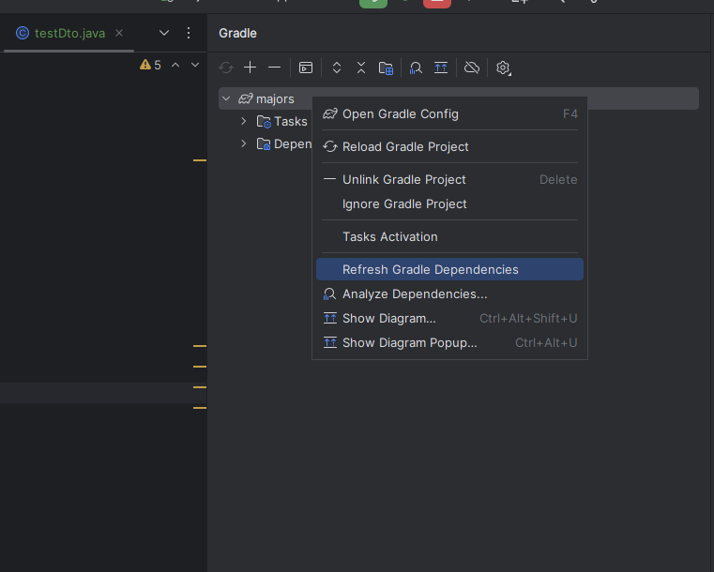Choose Refresh Gradle Dependencies
Image resolution: width=714 pixels, height=572 pixels.
pos(450,269)
